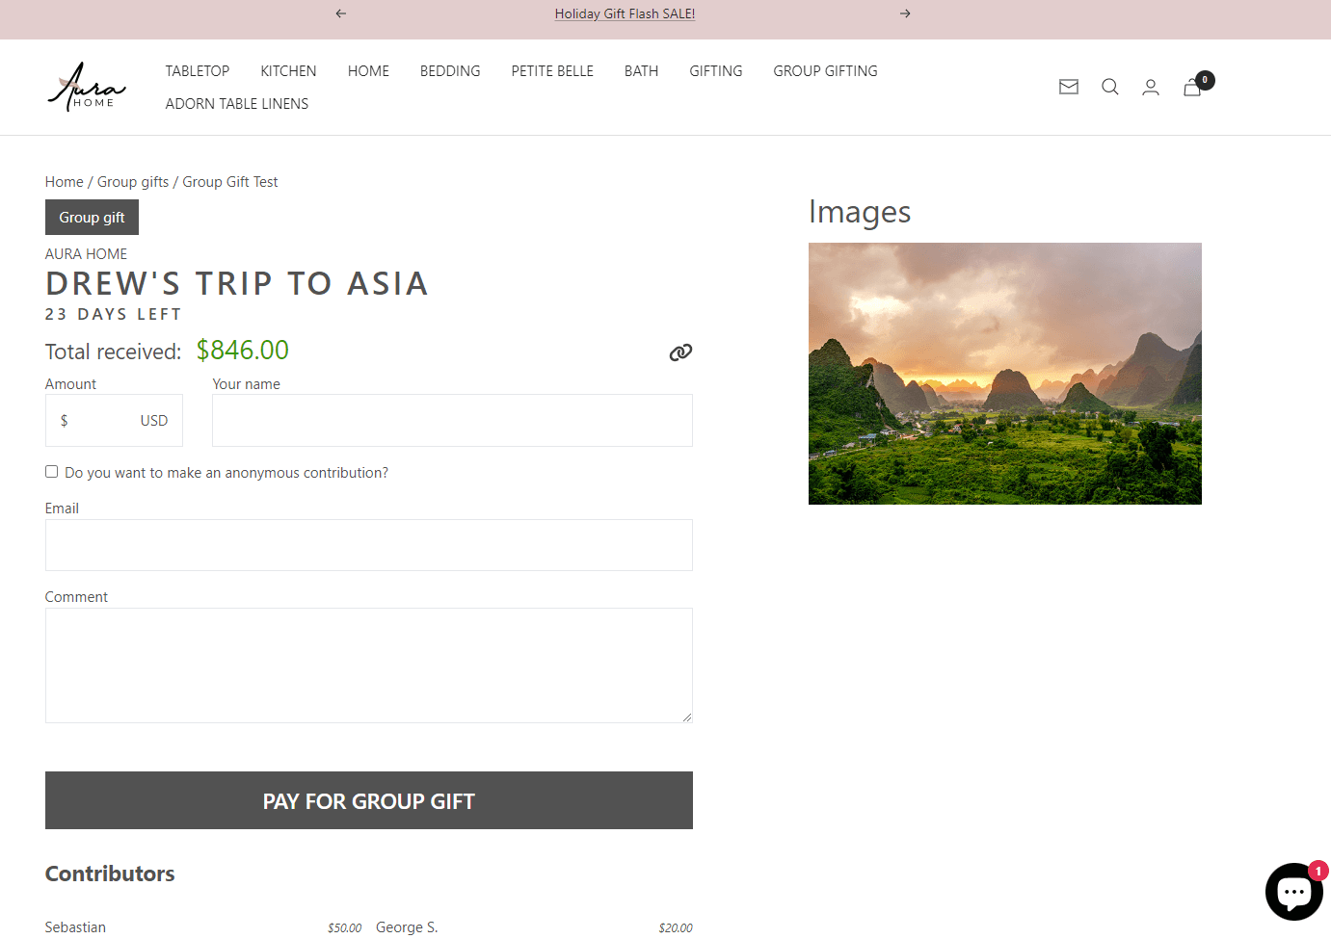The image size is (1331, 939).
Task: Open the Adorn Table Linens menu
Action: [236, 104]
